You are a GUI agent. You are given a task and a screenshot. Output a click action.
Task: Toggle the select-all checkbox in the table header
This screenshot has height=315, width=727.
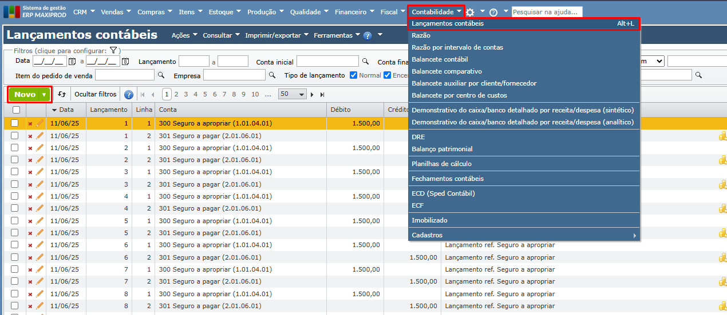pos(15,110)
